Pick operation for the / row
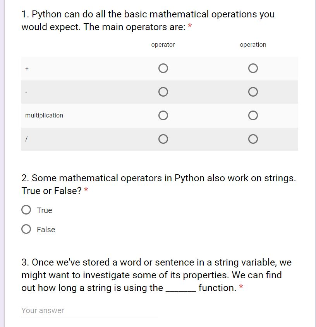316x327 pixels. pyautogui.click(x=253, y=139)
